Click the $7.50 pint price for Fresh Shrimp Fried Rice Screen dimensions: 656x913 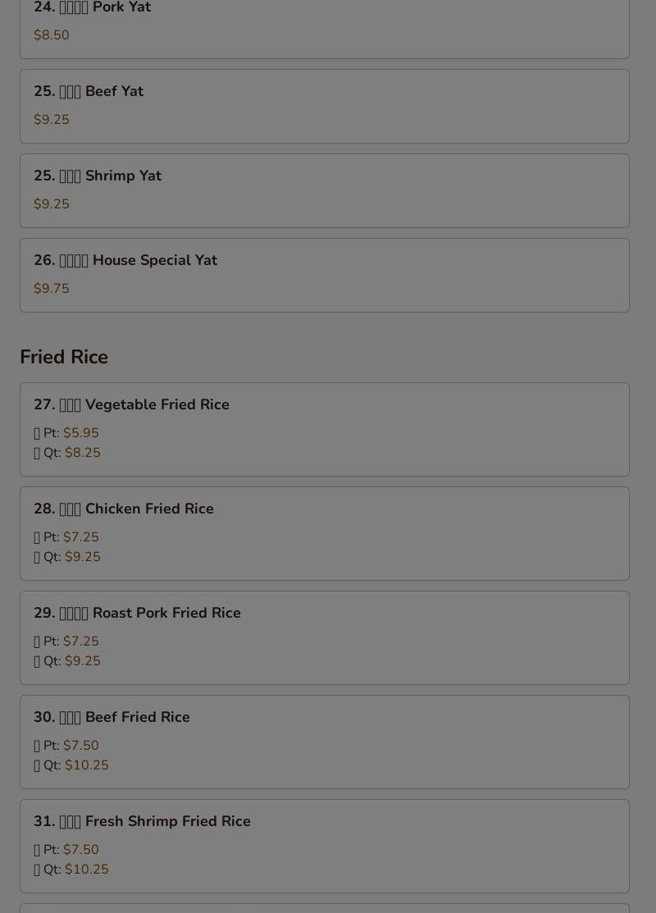tap(81, 850)
